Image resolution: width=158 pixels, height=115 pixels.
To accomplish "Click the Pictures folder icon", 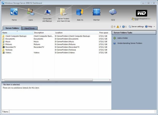I will (x=4, y=44).
